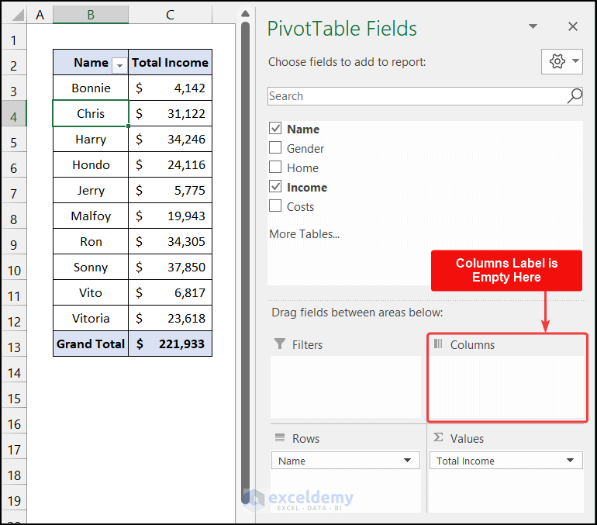Select column A header
The height and width of the screenshot is (525, 597).
tap(40, 15)
